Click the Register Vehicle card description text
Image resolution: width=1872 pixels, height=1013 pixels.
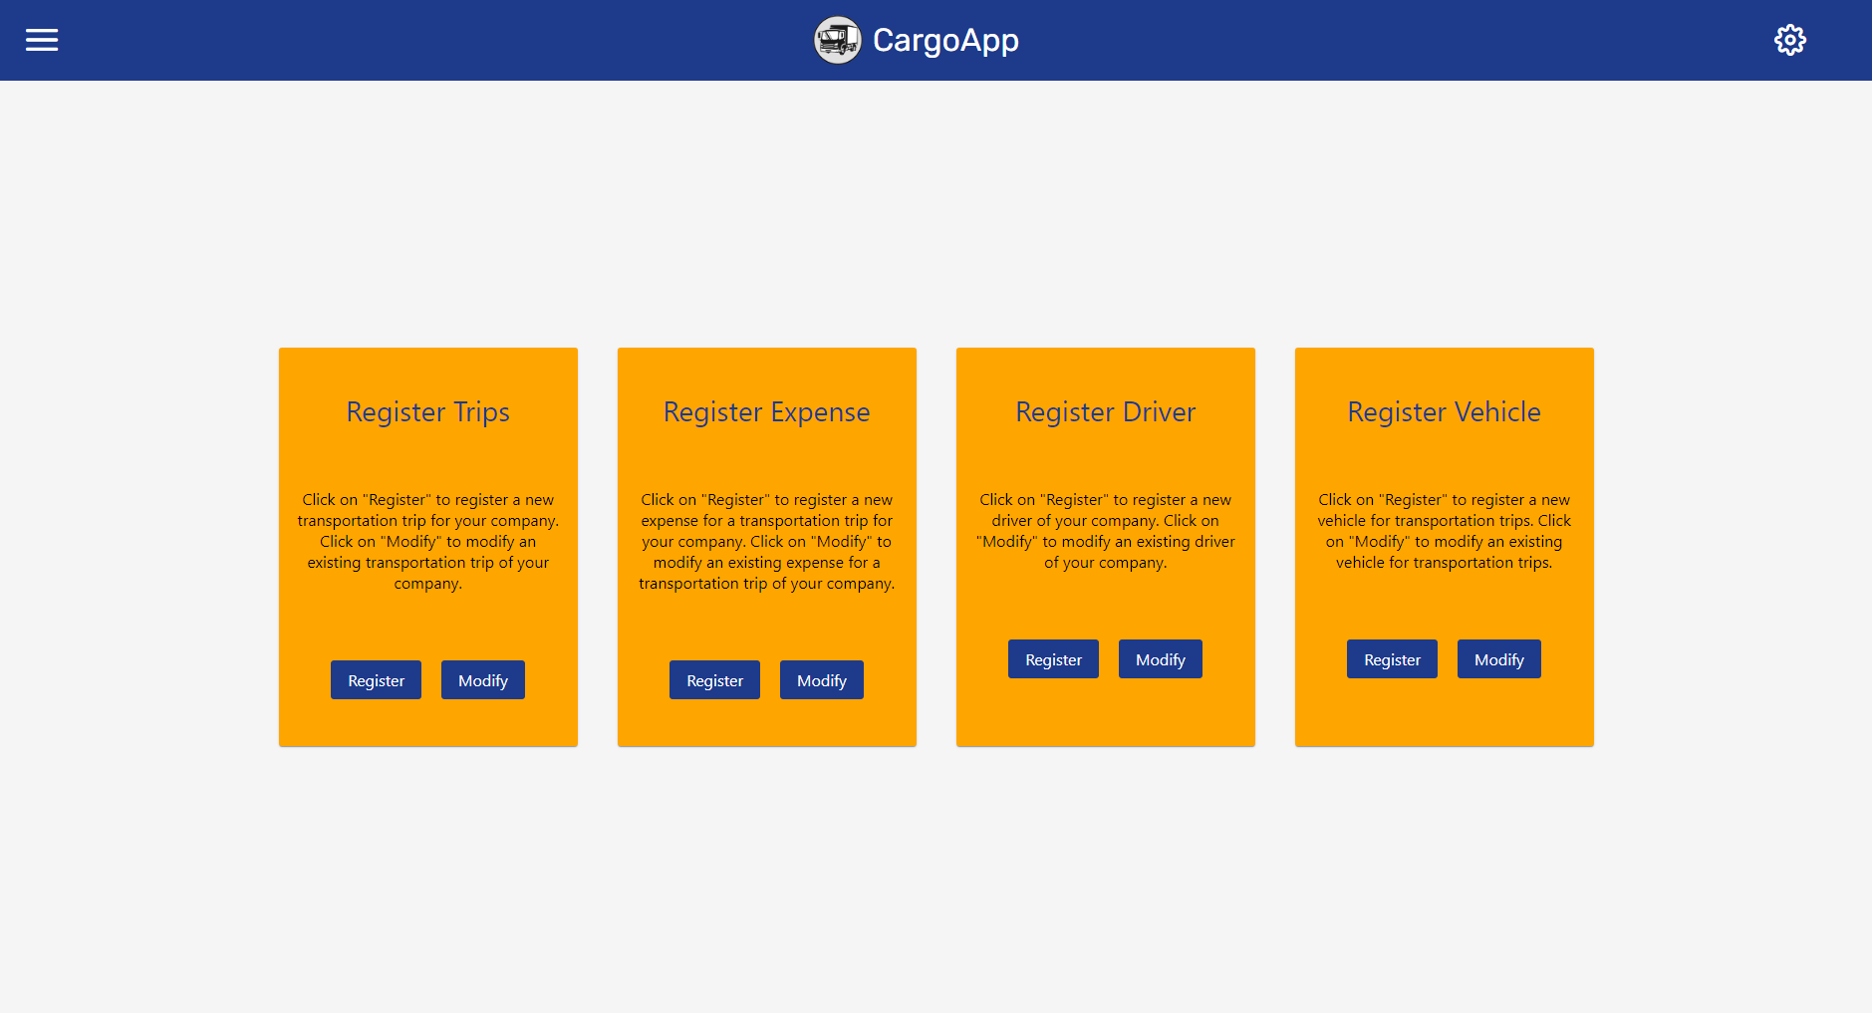point(1445,531)
